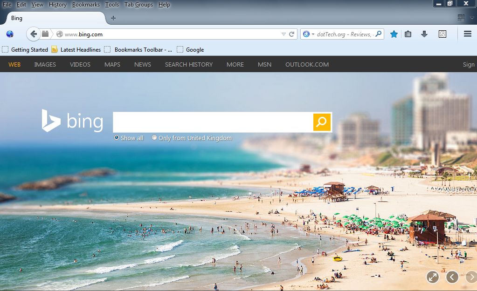Select the 'Show all' radio button

pos(116,137)
